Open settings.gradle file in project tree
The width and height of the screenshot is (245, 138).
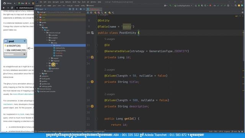47,86
